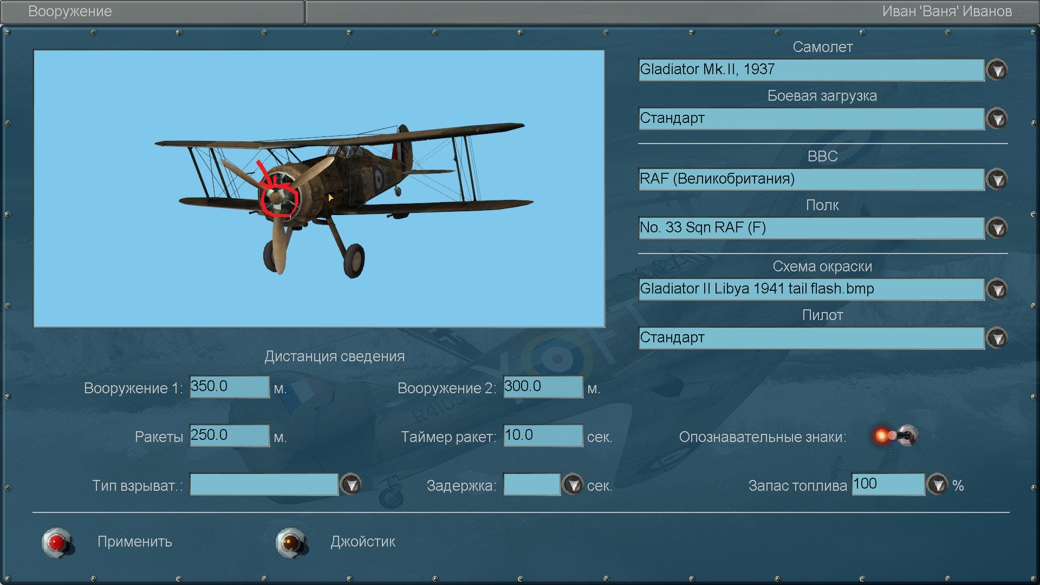1040x585 pixels.
Task: Click the Gladiator aircraft preview image
Action: click(x=319, y=188)
